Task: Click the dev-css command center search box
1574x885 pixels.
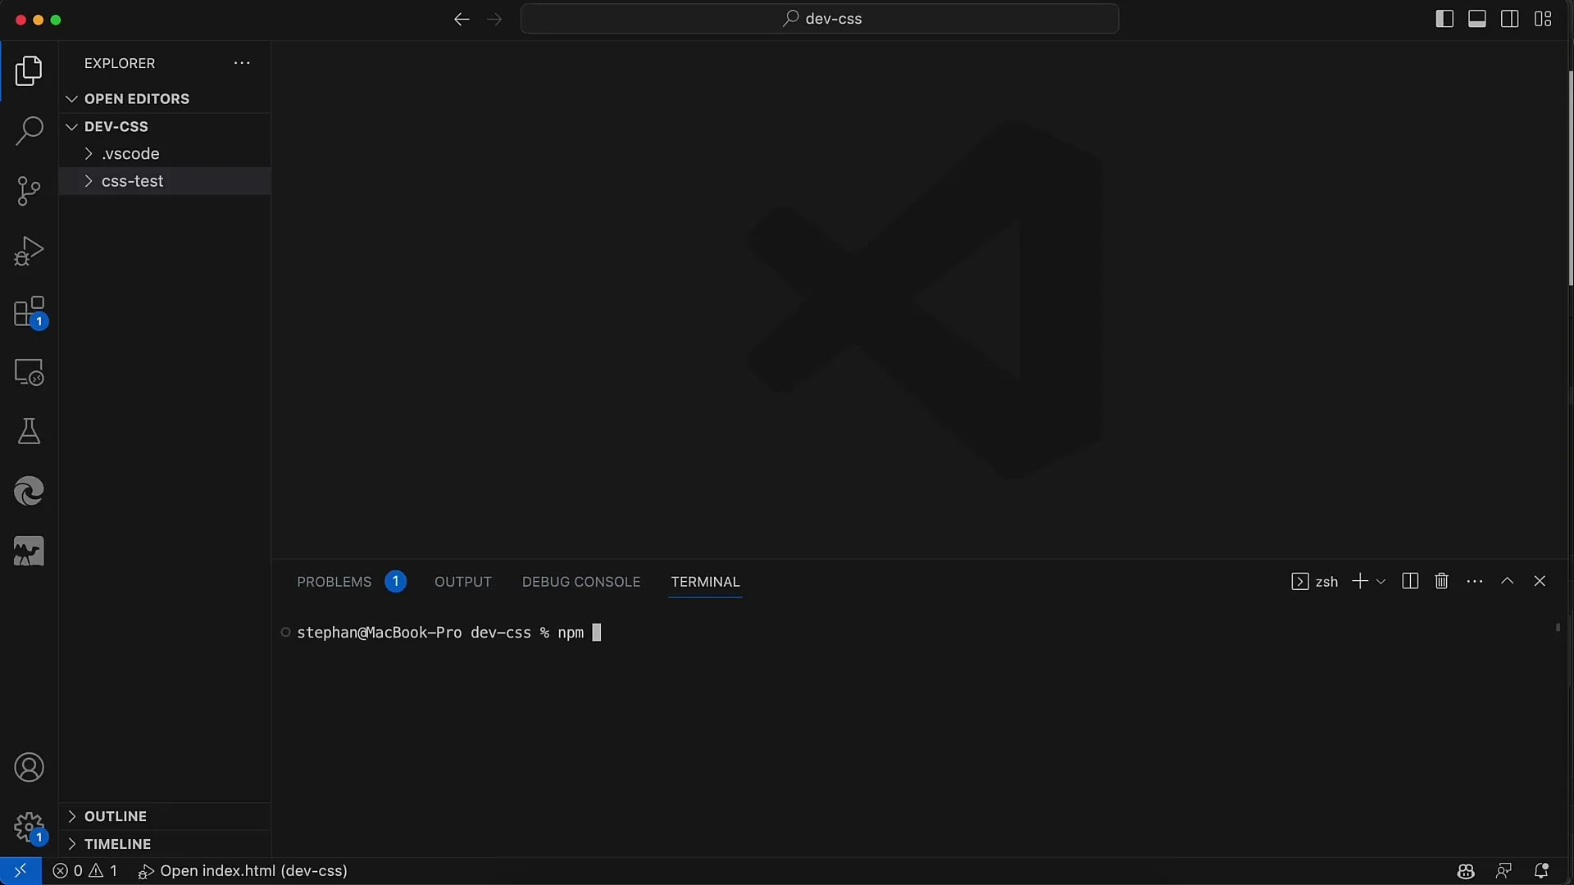Action: (820, 19)
